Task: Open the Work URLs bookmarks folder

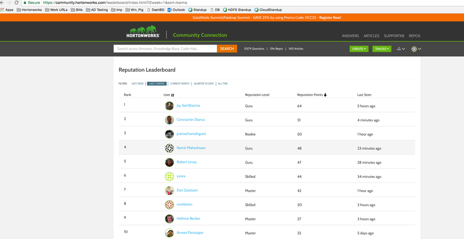Action: 57,10
